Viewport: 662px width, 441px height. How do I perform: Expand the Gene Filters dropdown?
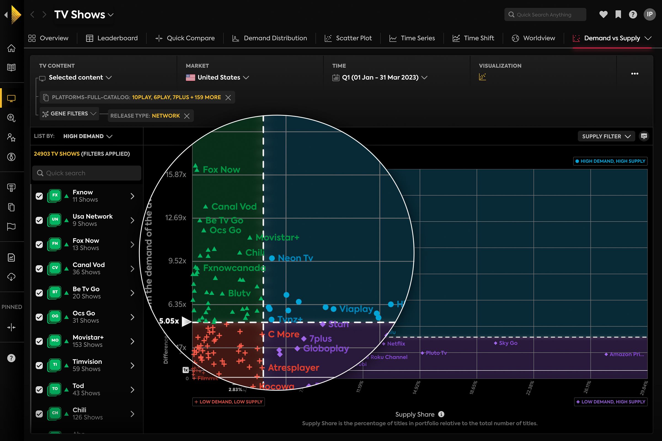[x=69, y=114]
